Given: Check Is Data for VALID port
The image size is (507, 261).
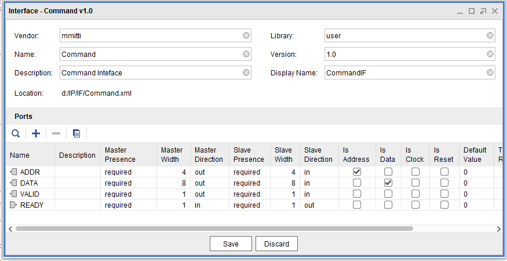Looking at the screenshot, I should (x=388, y=194).
